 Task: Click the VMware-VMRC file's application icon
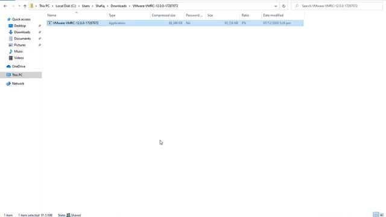(x=49, y=23)
